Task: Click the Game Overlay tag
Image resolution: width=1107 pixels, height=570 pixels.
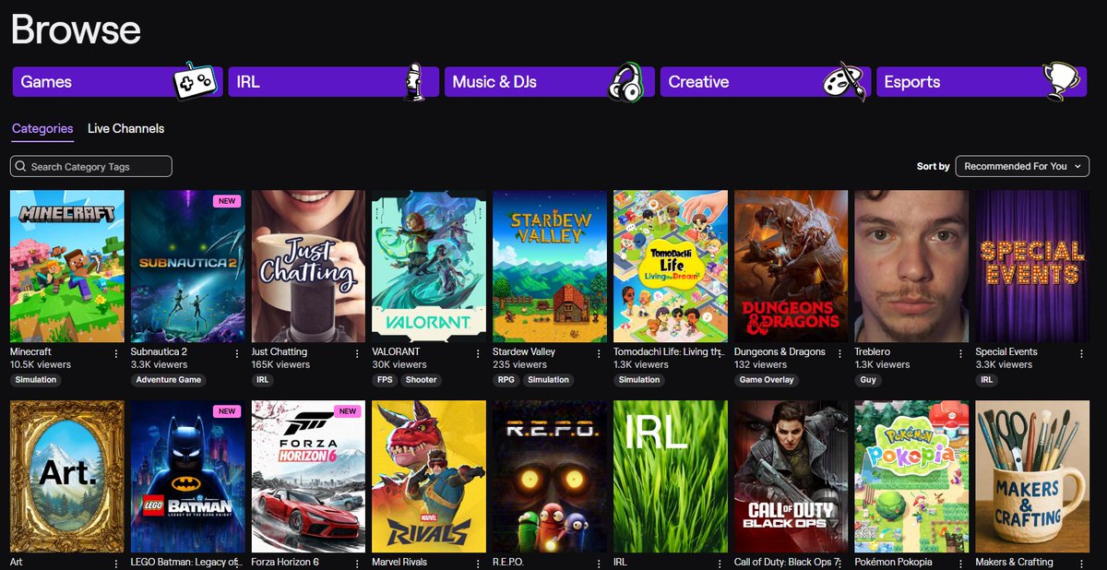Action: (x=768, y=380)
